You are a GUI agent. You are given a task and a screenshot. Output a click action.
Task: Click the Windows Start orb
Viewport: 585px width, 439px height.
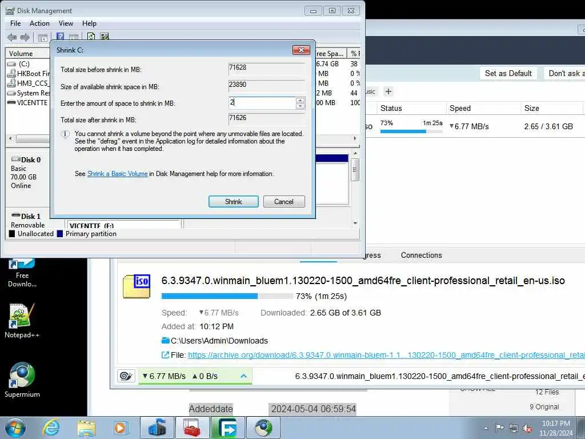(15, 428)
